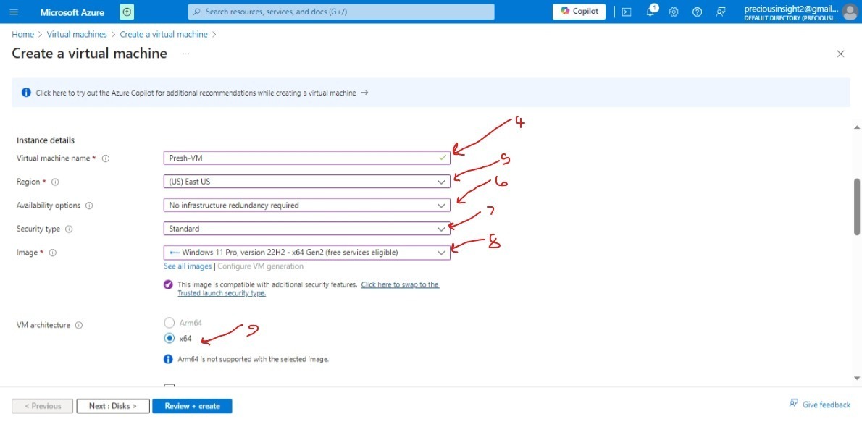The width and height of the screenshot is (862, 427).
Task: Click the vertical scrollbar thumb
Action: 856,206
